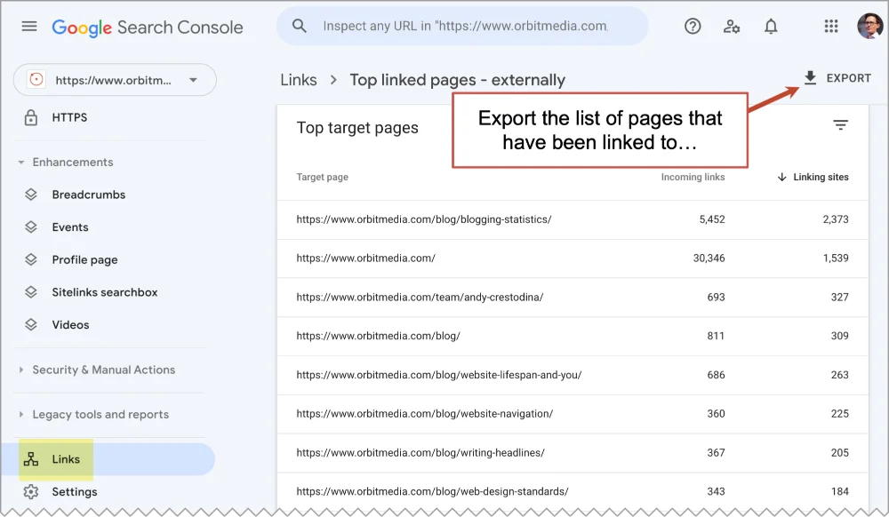Screen dimensions: 889x517
Task: Click the Links sitemap icon
Action: point(31,459)
